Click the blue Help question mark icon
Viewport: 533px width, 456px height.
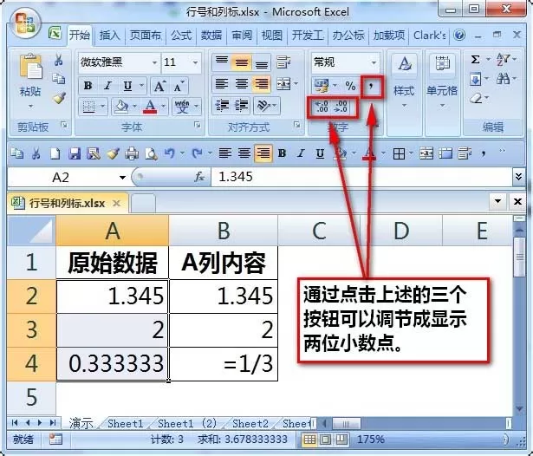(x=459, y=35)
